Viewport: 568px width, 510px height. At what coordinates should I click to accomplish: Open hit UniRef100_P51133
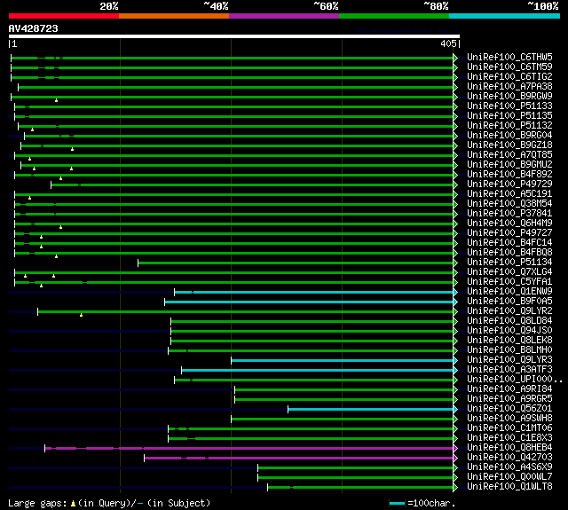509,106
